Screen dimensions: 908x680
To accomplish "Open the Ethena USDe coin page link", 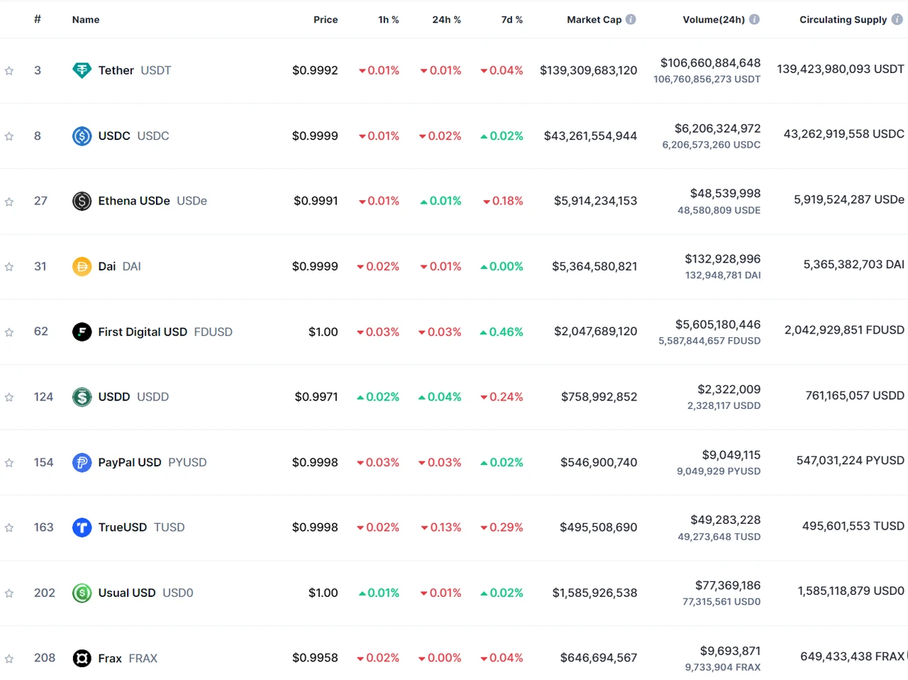I will [x=134, y=201].
